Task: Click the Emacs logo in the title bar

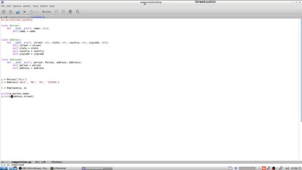Action: pos(2,2)
